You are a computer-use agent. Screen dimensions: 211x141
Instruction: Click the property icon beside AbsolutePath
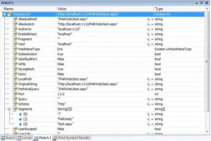[15, 19]
